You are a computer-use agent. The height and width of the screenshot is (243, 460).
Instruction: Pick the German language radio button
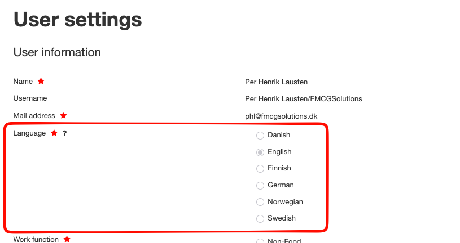[x=260, y=185]
